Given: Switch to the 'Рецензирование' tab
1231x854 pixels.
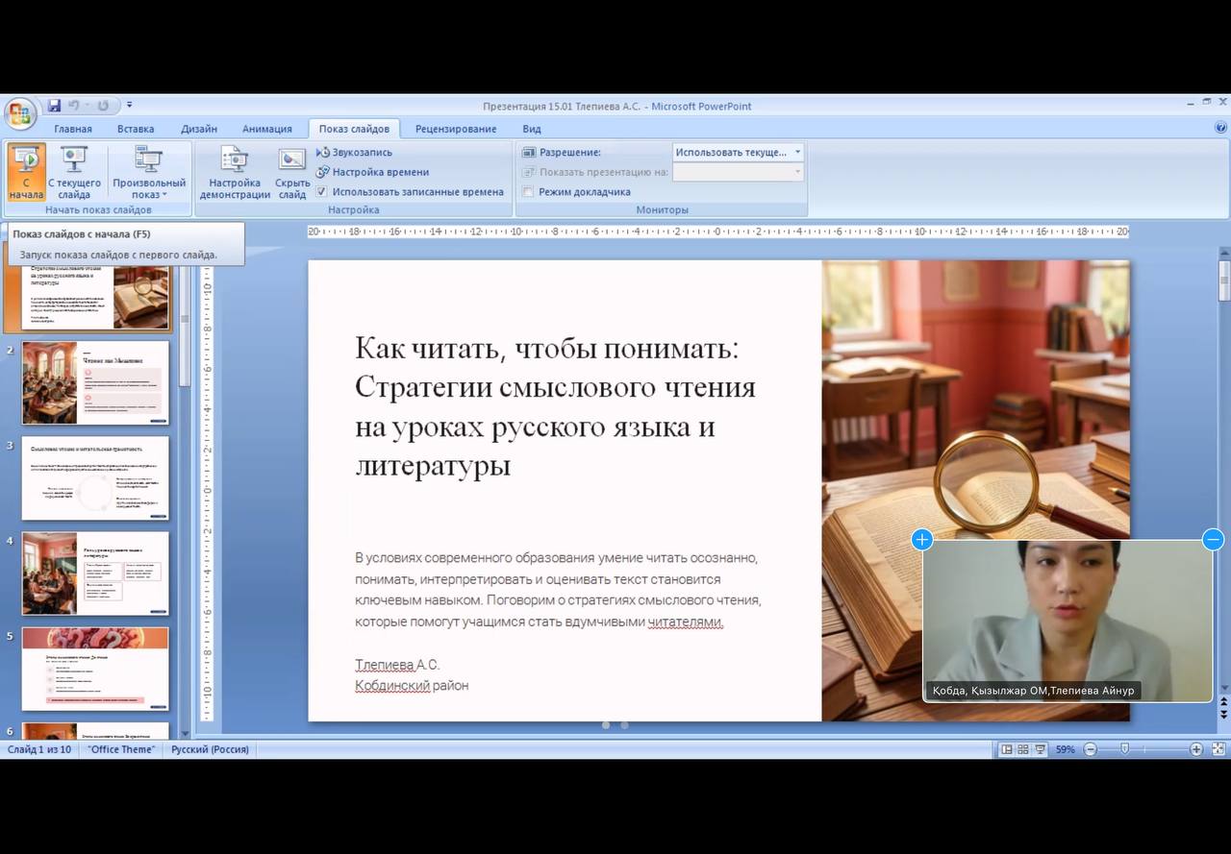Looking at the screenshot, I should [456, 129].
